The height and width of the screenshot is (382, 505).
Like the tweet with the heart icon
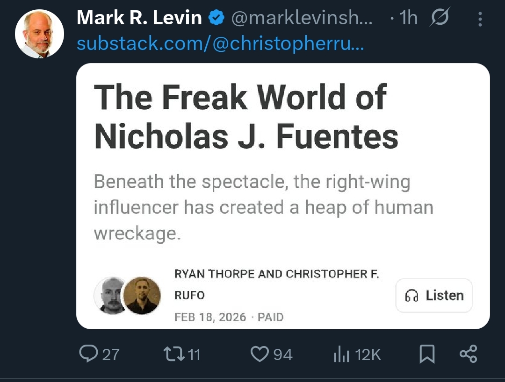pyautogui.click(x=259, y=354)
